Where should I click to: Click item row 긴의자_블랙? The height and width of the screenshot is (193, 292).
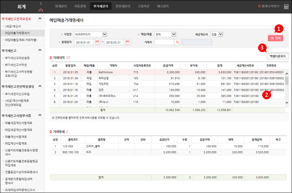coord(168,146)
